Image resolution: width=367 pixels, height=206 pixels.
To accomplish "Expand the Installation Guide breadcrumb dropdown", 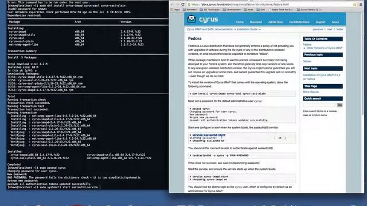I will coord(248,29).
